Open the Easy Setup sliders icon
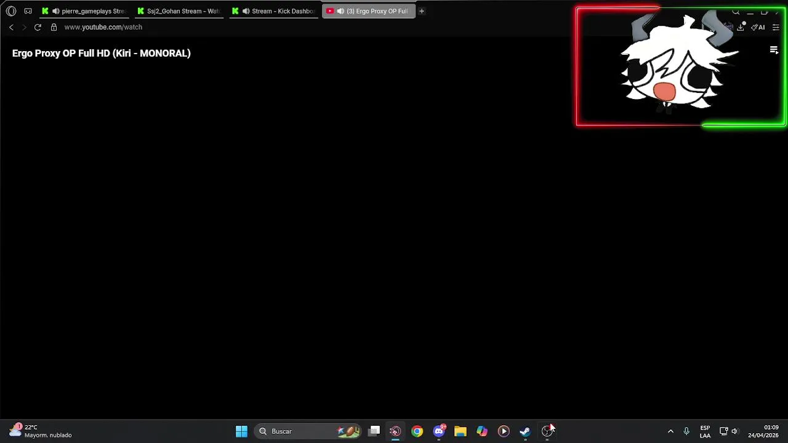The height and width of the screenshot is (443, 788). [x=776, y=27]
